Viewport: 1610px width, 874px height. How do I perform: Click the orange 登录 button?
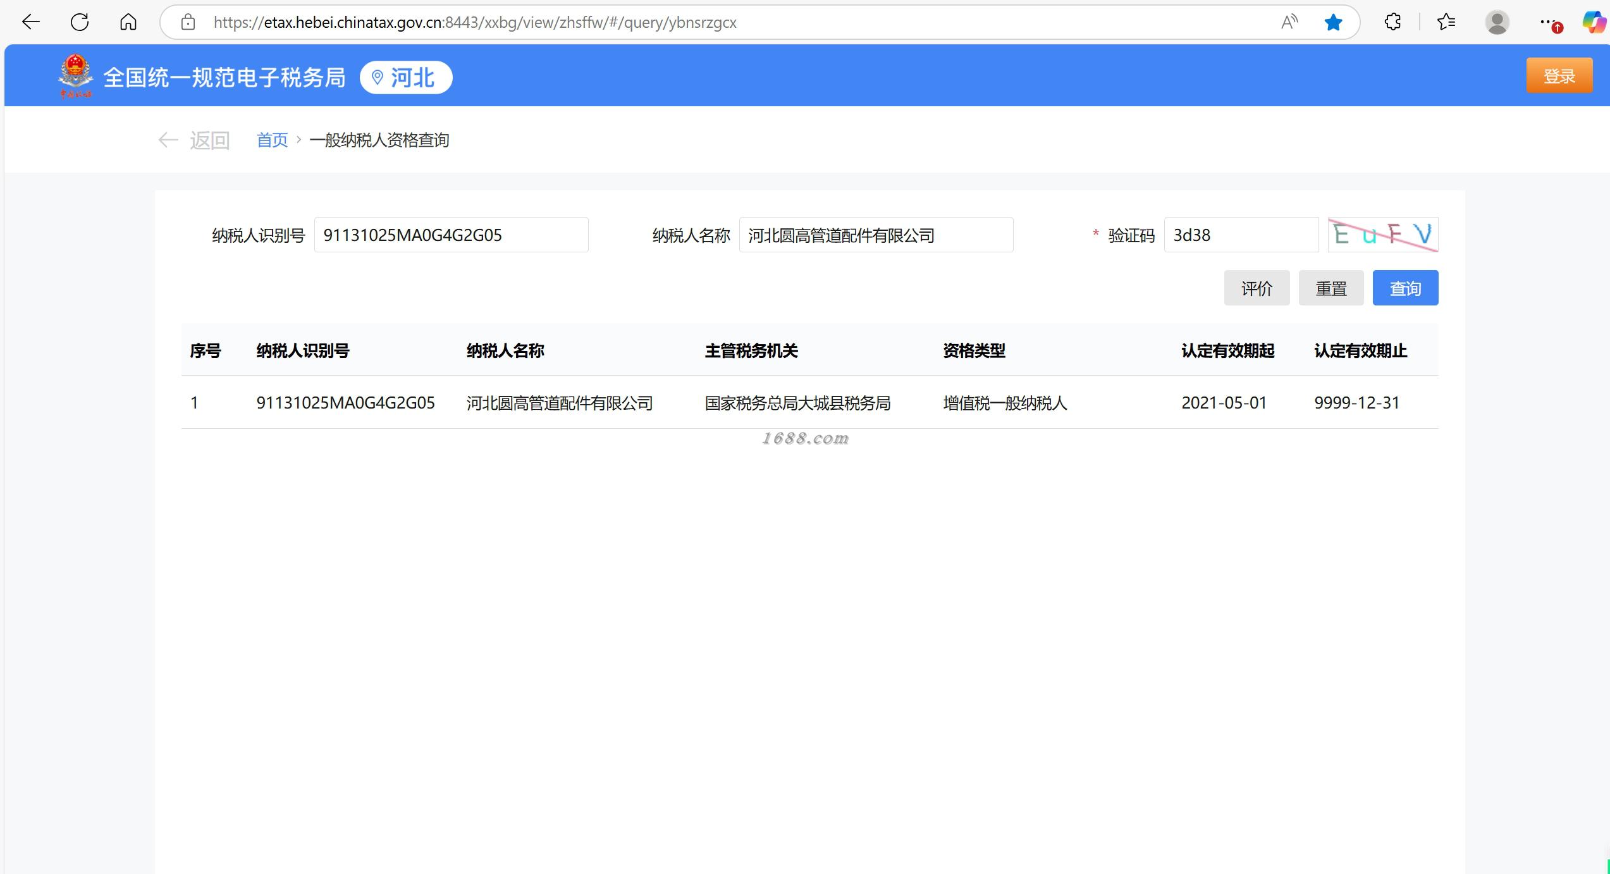click(1559, 76)
